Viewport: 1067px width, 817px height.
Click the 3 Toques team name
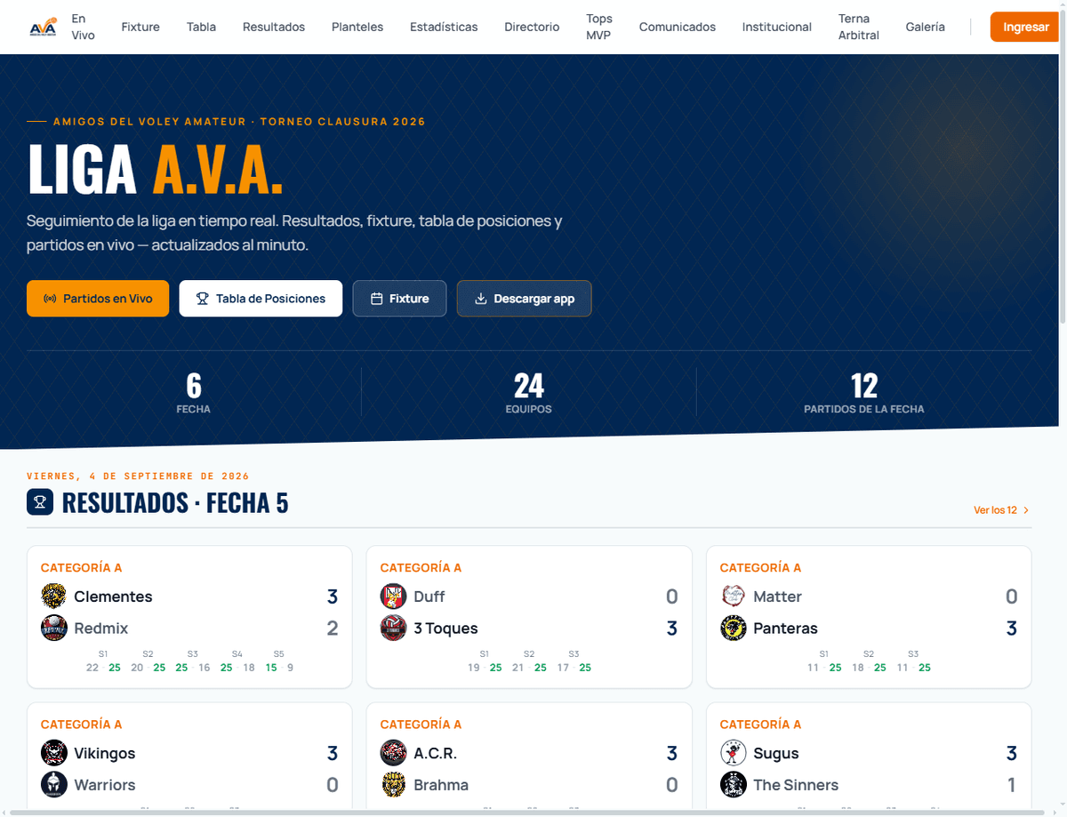pos(445,629)
